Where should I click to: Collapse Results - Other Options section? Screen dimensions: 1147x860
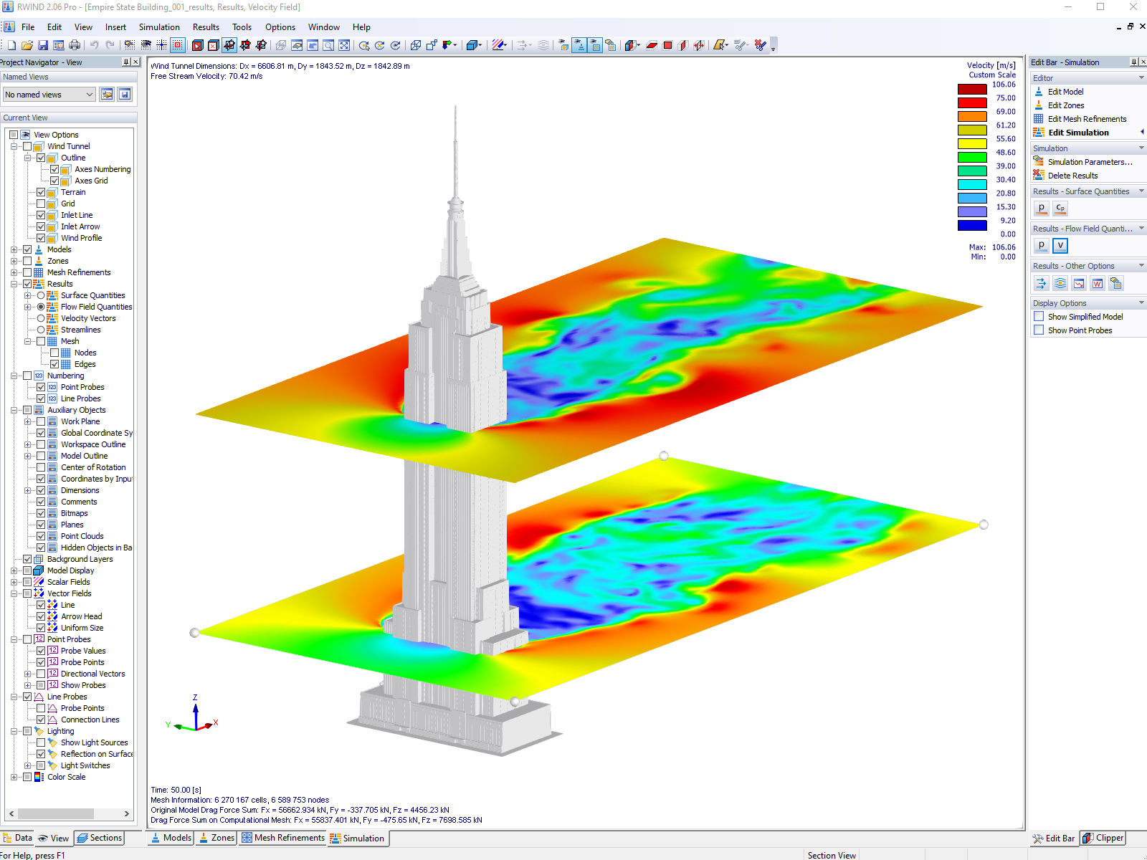click(x=1141, y=266)
